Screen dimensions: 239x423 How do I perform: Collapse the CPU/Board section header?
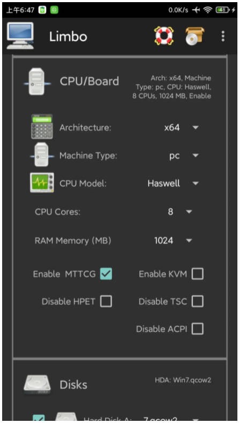[x=120, y=81]
